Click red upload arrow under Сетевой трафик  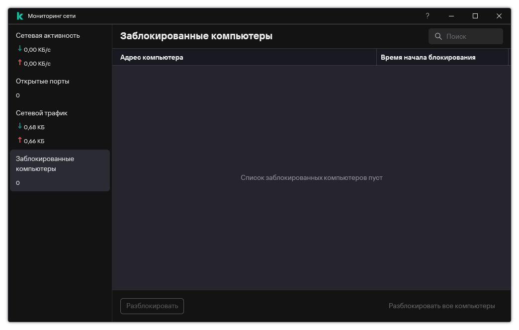pyautogui.click(x=20, y=140)
